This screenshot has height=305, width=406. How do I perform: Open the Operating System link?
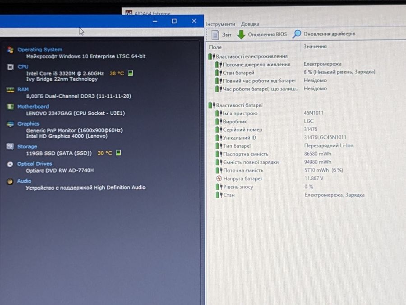pyautogui.click(x=40, y=50)
